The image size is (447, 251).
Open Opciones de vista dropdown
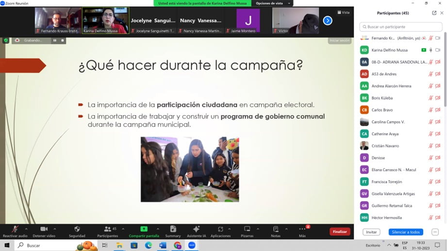pyautogui.click(x=272, y=3)
